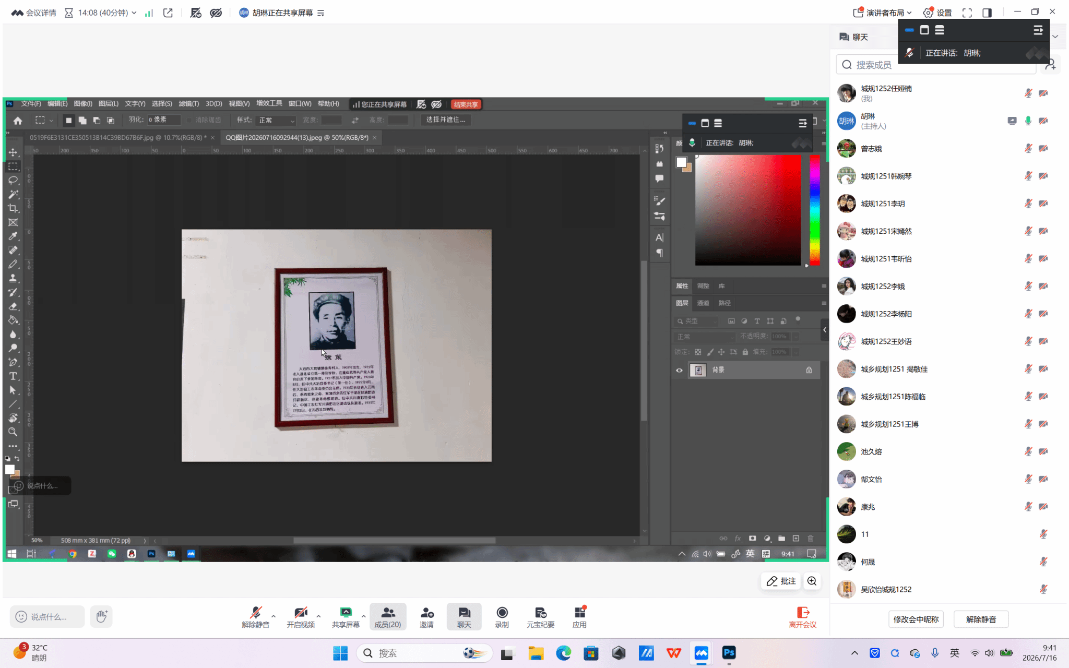
Task: Select the Zoom tool in Photoshop toolbox
Action: (x=13, y=432)
